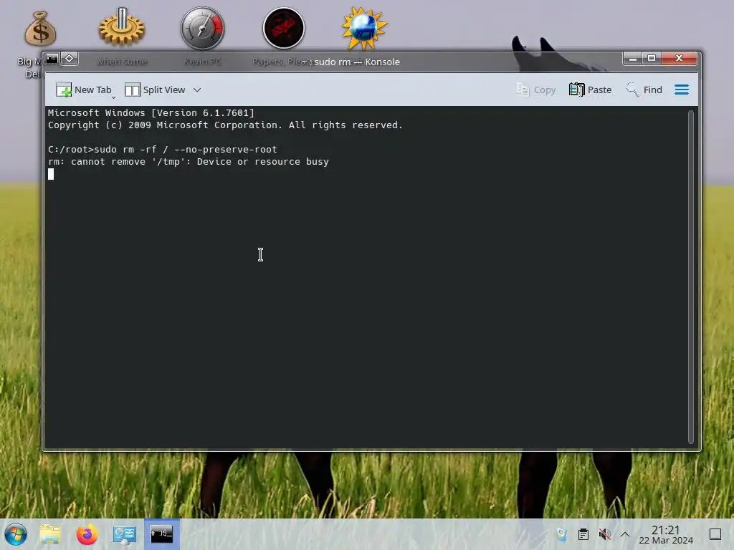Open the file manager from taskbar
The width and height of the screenshot is (734, 550).
(51, 534)
